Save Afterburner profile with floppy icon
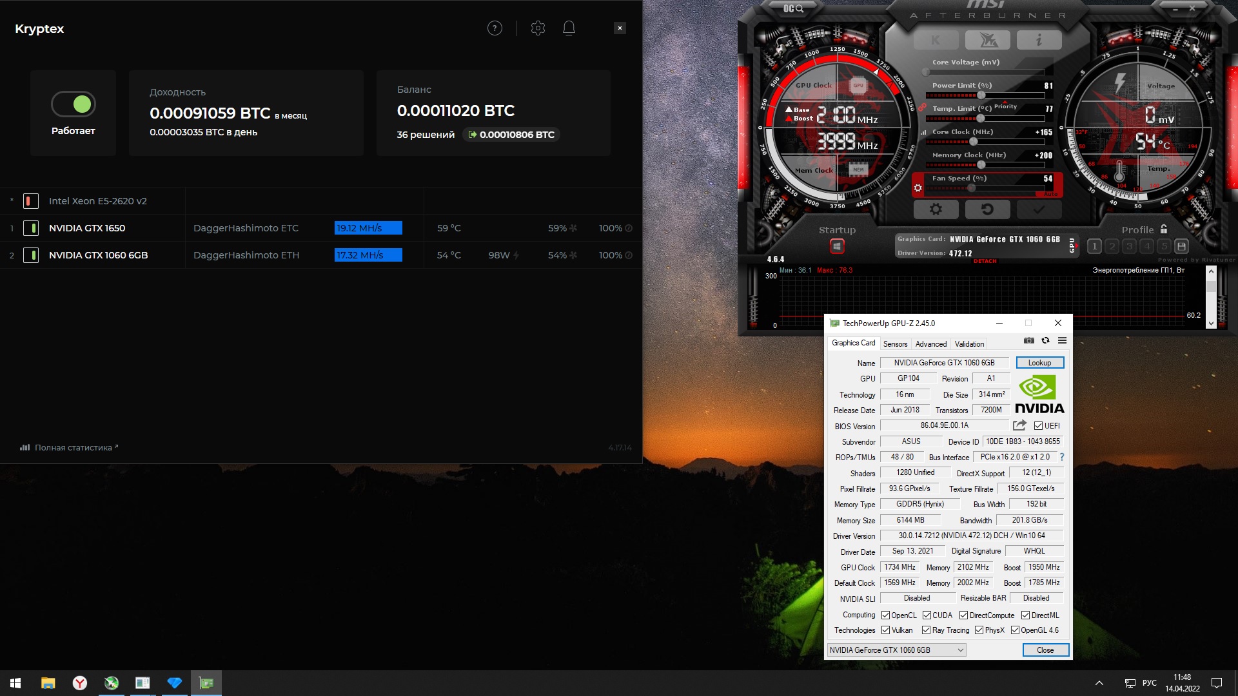Viewport: 1238px width, 696px height. click(x=1181, y=246)
